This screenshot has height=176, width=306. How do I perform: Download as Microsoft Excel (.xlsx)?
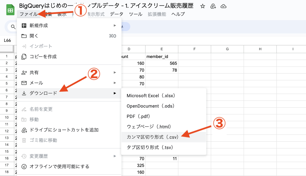pos(163,96)
